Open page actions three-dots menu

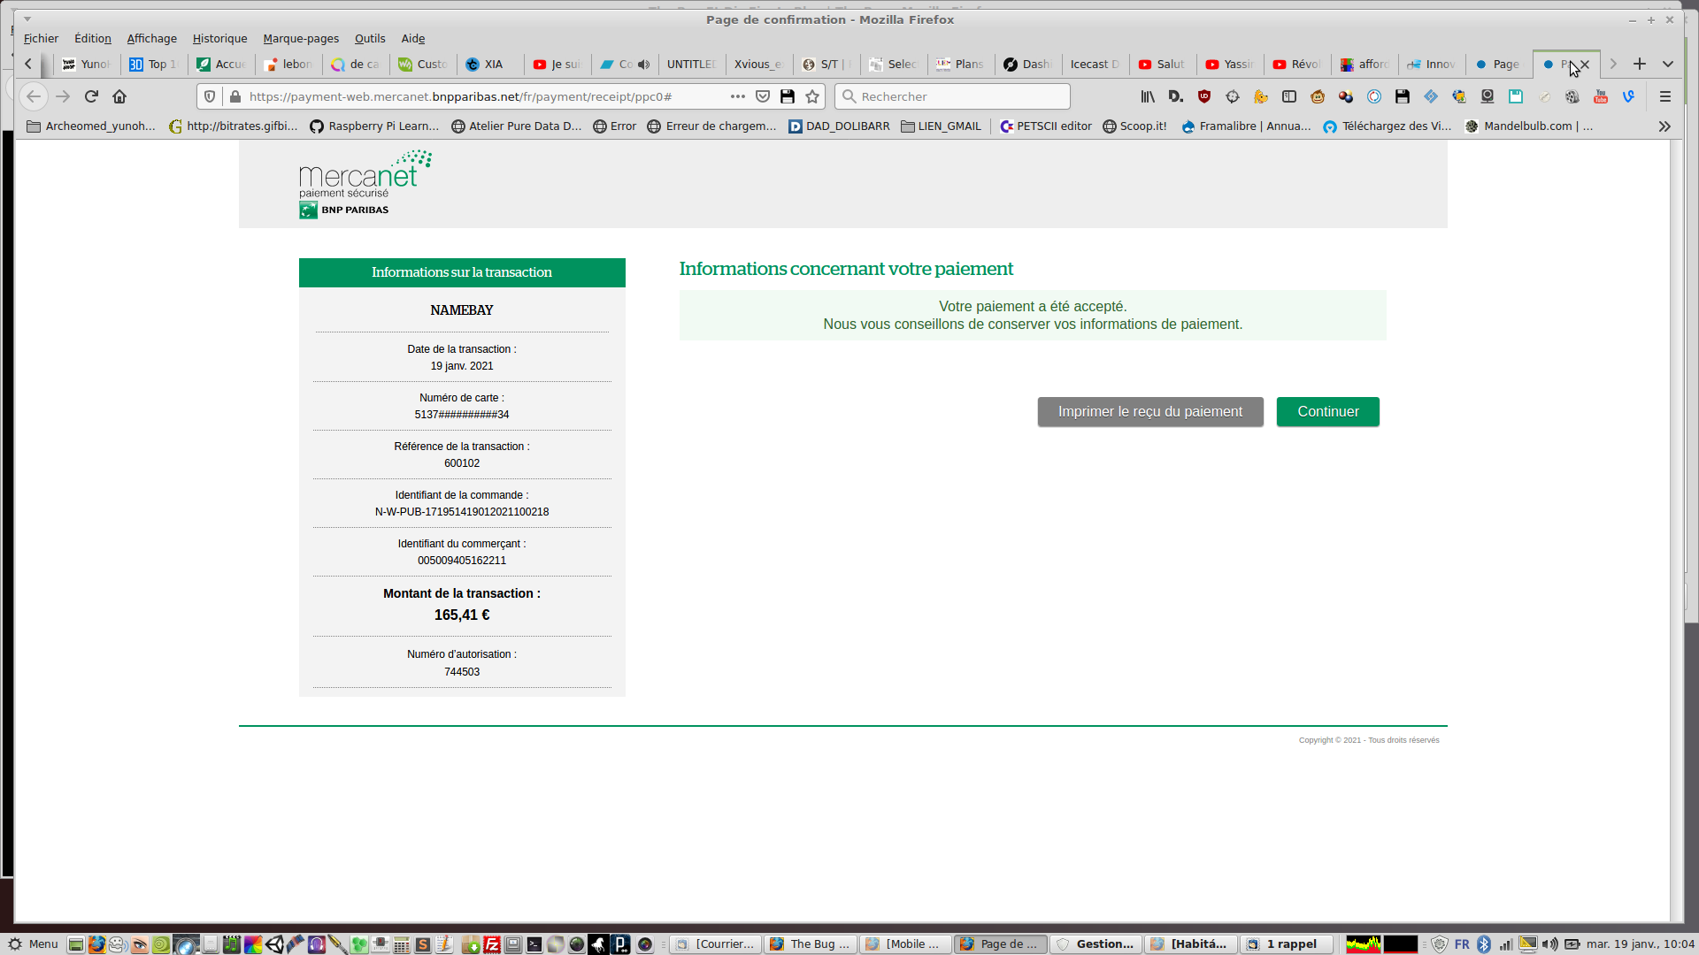[737, 96]
